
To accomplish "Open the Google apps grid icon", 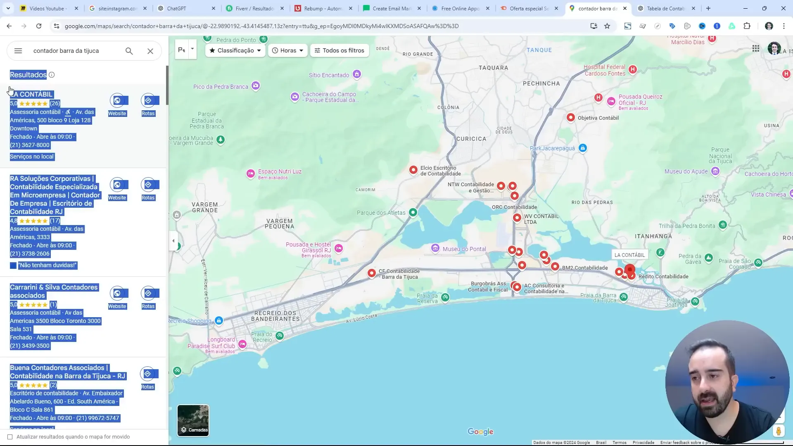I will pos(756,48).
